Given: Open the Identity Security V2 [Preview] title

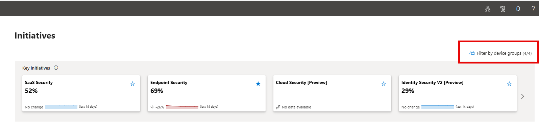Looking at the screenshot, I should [432, 82].
